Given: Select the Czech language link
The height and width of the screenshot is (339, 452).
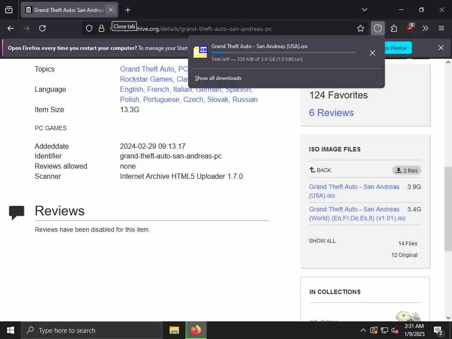Looking at the screenshot, I should click(193, 99).
